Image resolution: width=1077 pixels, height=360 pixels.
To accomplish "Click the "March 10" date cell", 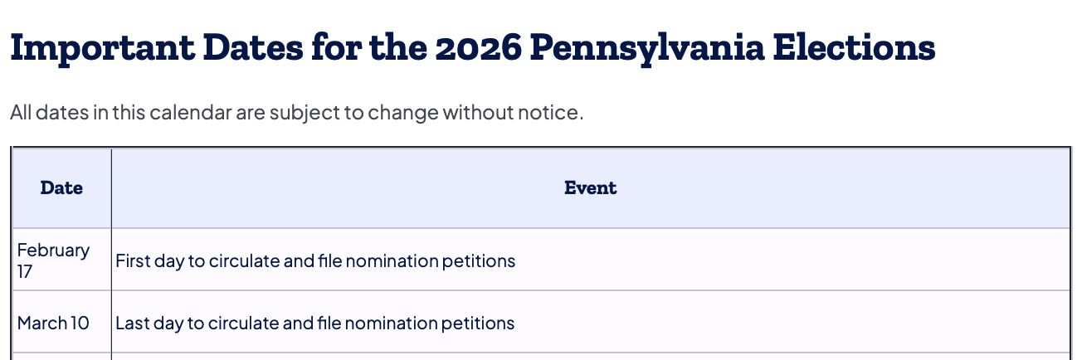I will tap(53, 323).
